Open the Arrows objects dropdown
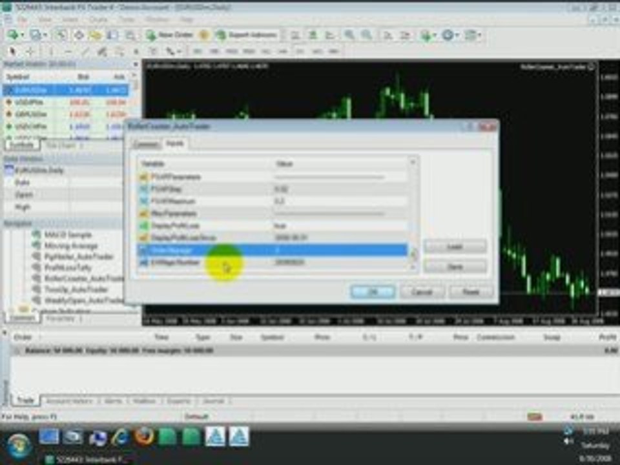Viewport: 620px width, 465px height. pyautogui.click(x=173, y=52)
